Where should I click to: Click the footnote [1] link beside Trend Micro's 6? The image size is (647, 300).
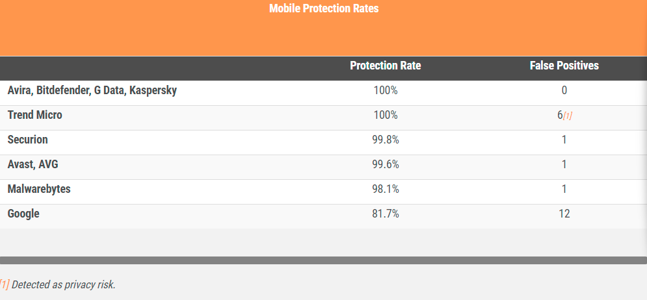click(x=568, y=116)
